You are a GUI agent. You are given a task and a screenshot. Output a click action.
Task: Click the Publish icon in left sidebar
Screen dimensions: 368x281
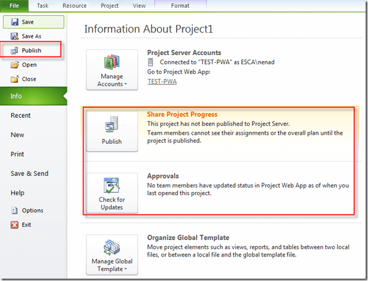pos(15,51)
